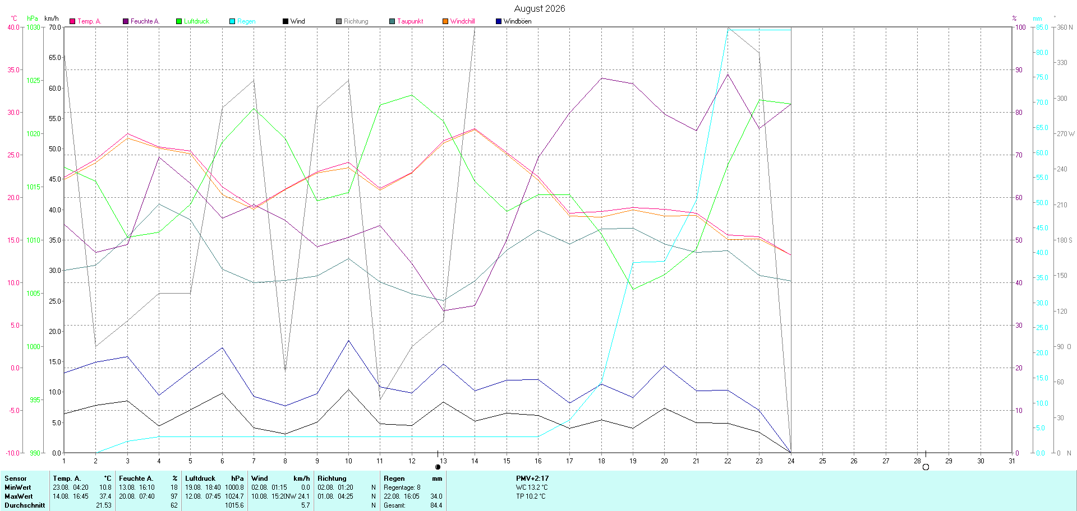Click the "Regentage: 8" entry
This screenshot has height=511, width=1077.
click(402, 487)
